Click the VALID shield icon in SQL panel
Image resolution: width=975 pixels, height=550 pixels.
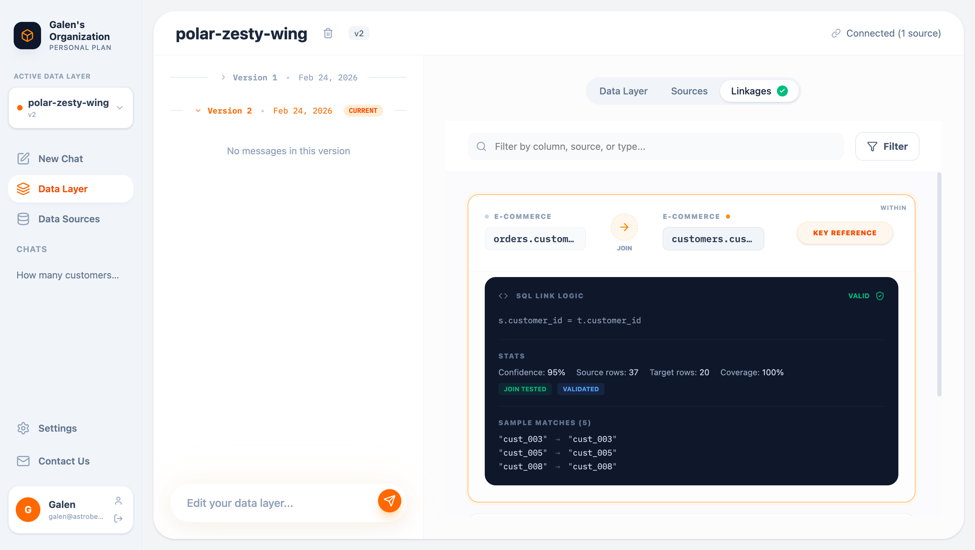click(880, 296)
